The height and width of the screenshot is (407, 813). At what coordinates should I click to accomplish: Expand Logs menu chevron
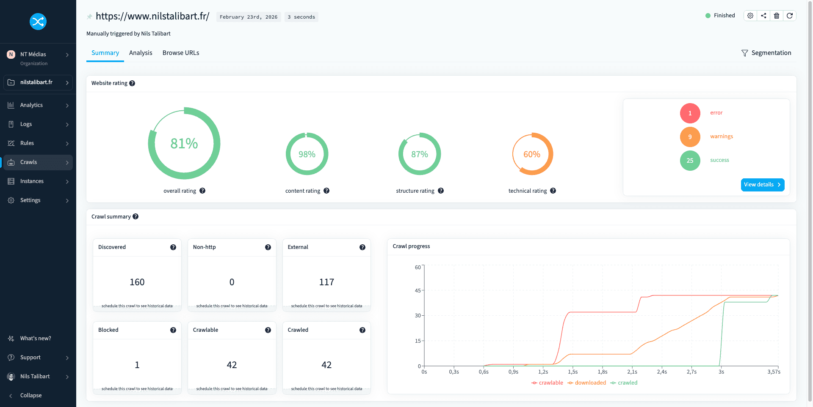(x=67, y=125)
